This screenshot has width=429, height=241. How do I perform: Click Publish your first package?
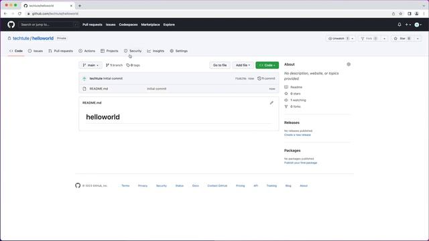[x=300, y=163]
